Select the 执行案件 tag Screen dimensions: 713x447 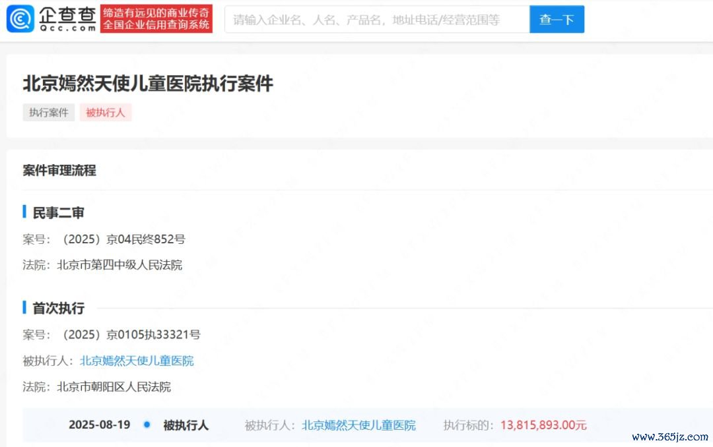[49, 112]
